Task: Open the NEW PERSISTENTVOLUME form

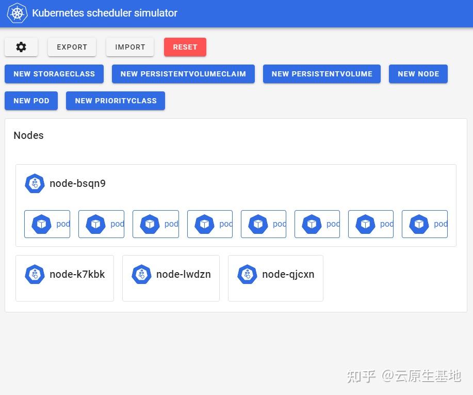Action: point(321,74)
